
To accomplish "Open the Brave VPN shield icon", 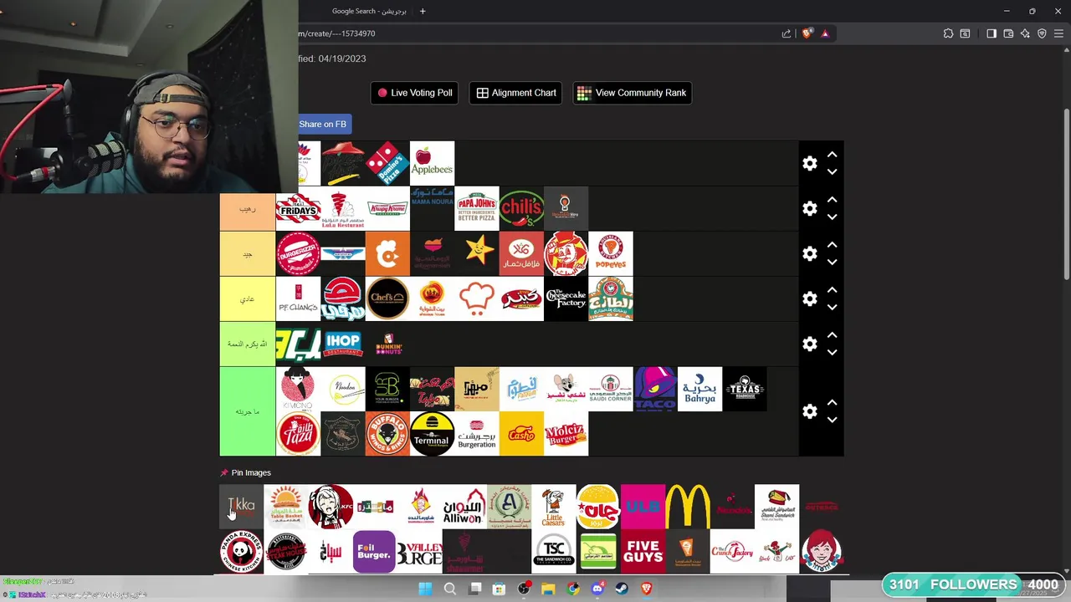I will 1042,33.
